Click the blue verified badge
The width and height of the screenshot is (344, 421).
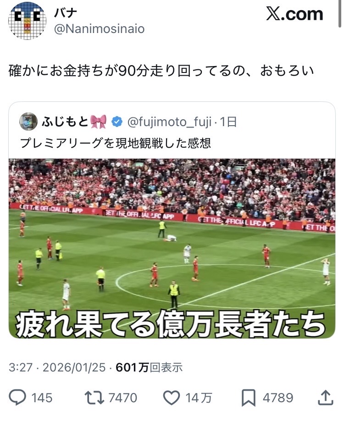(x=117, y=122)
